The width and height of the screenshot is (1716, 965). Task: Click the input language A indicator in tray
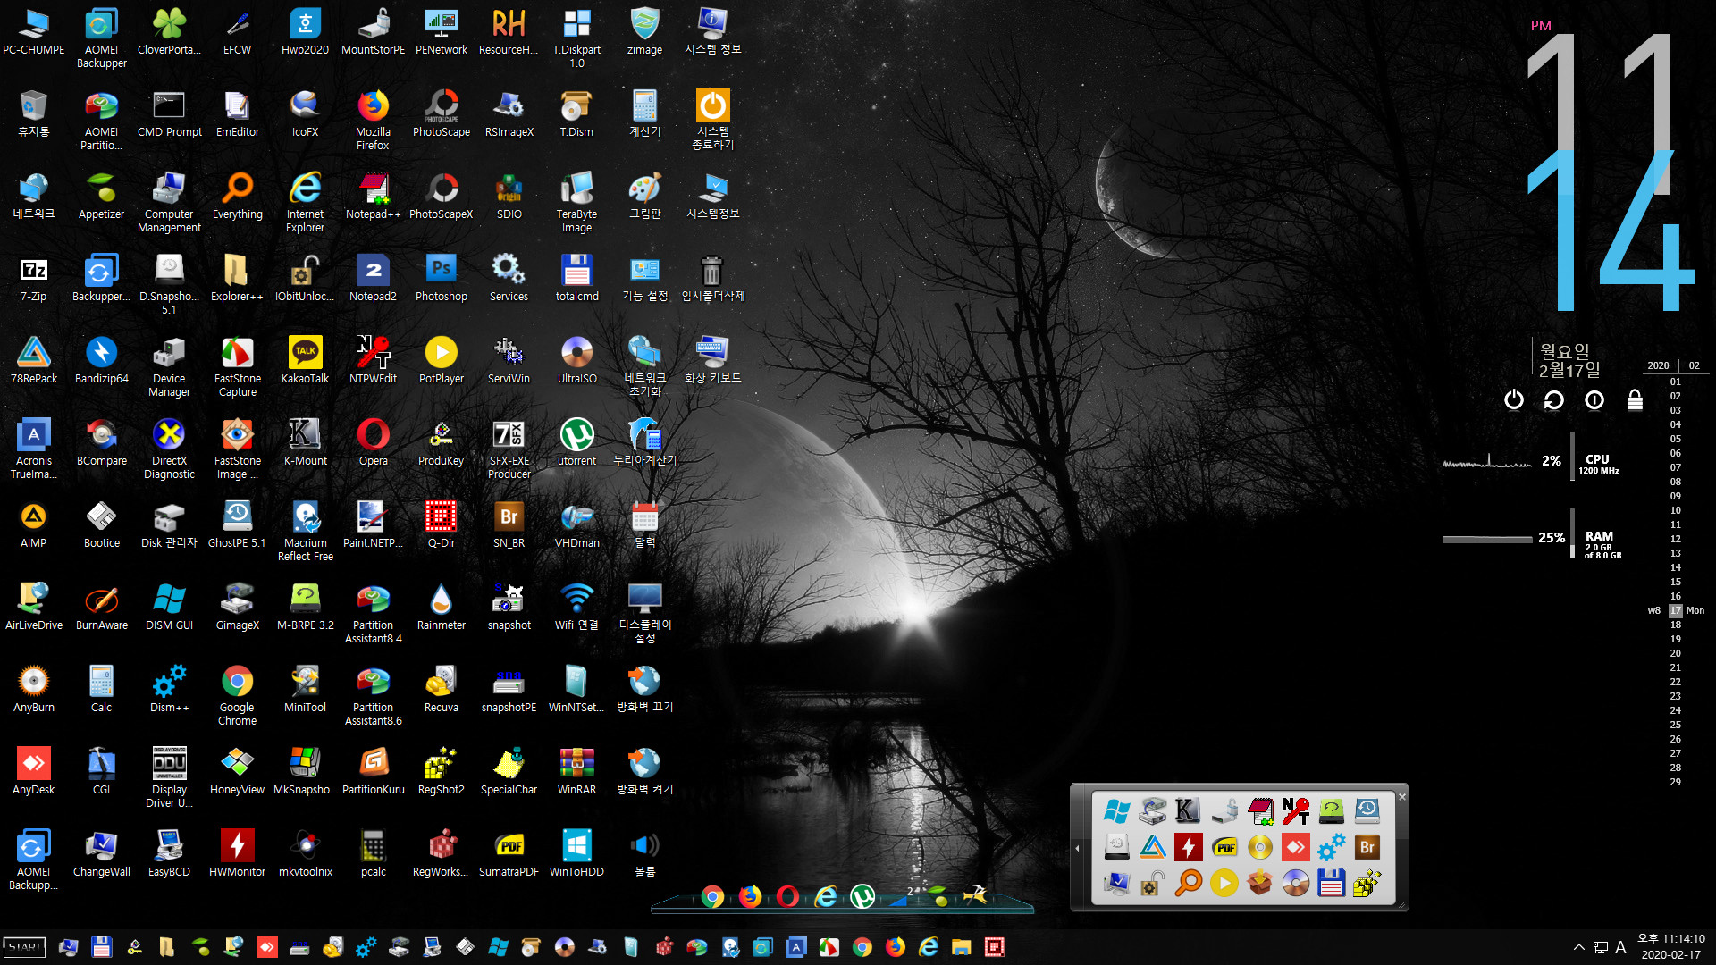[1620, 947]
